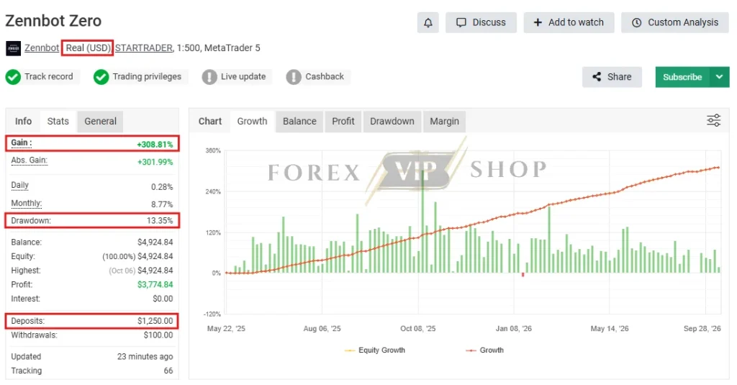Click the Discuss speech bubble icon

tap(461, 22)
